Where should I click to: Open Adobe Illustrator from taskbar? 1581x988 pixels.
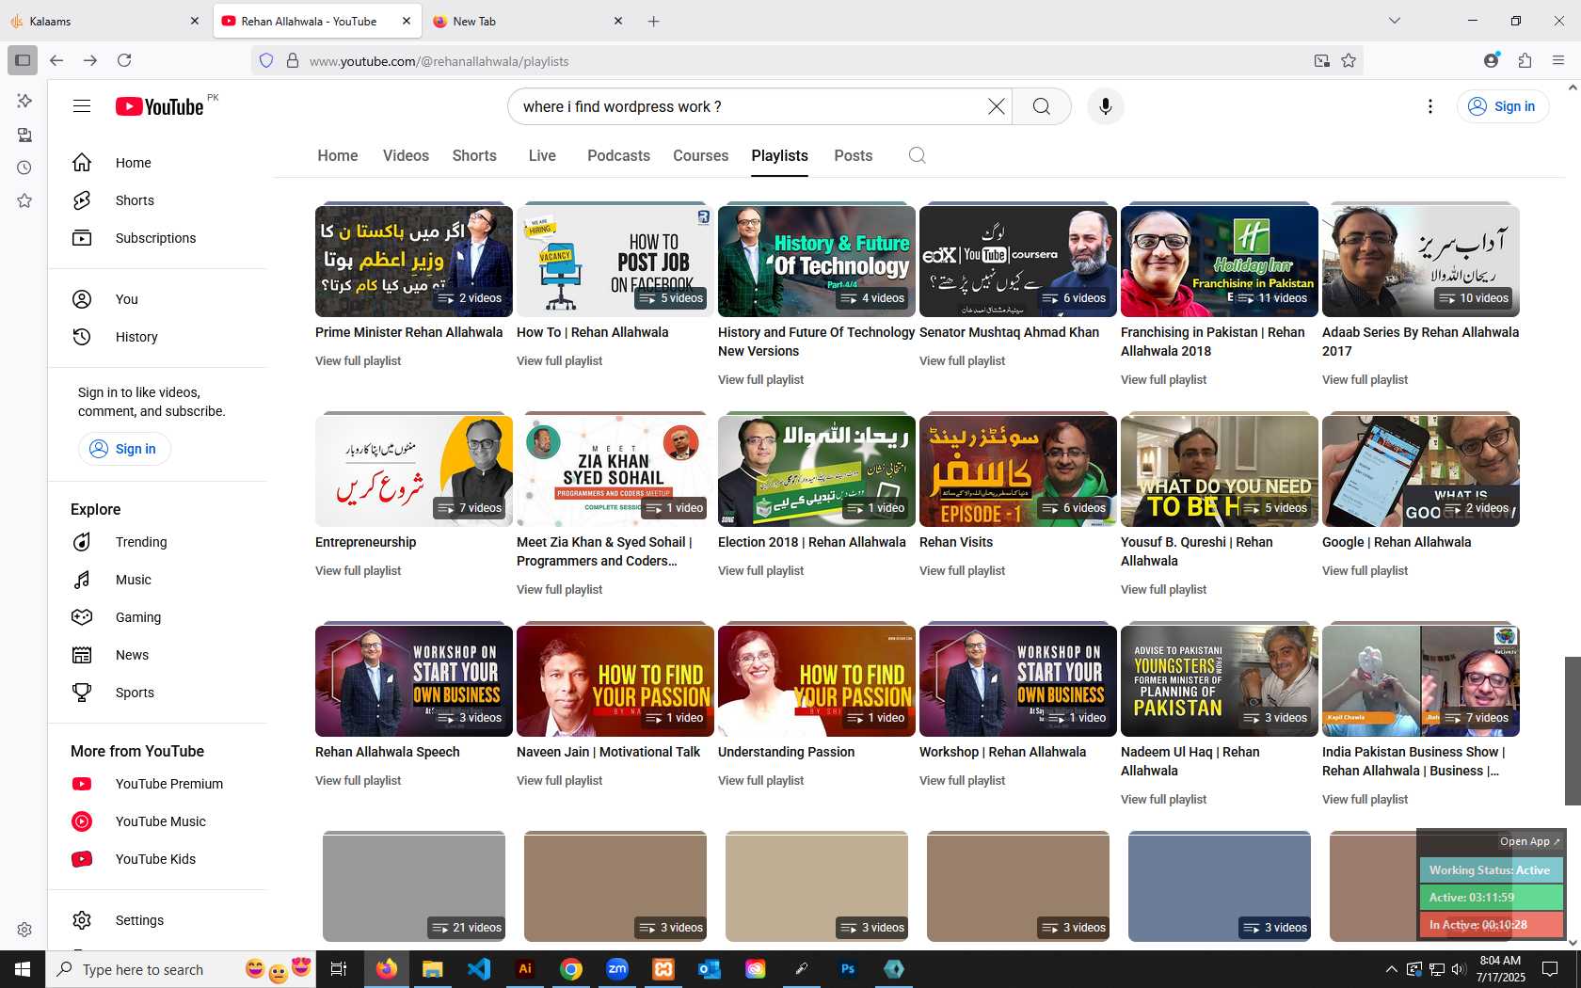tap(525, 969)
